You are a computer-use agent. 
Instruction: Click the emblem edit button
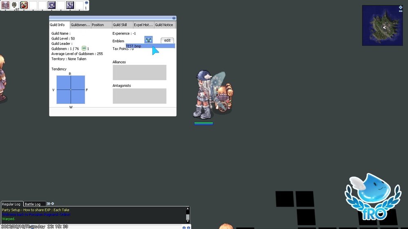(167, 40)
